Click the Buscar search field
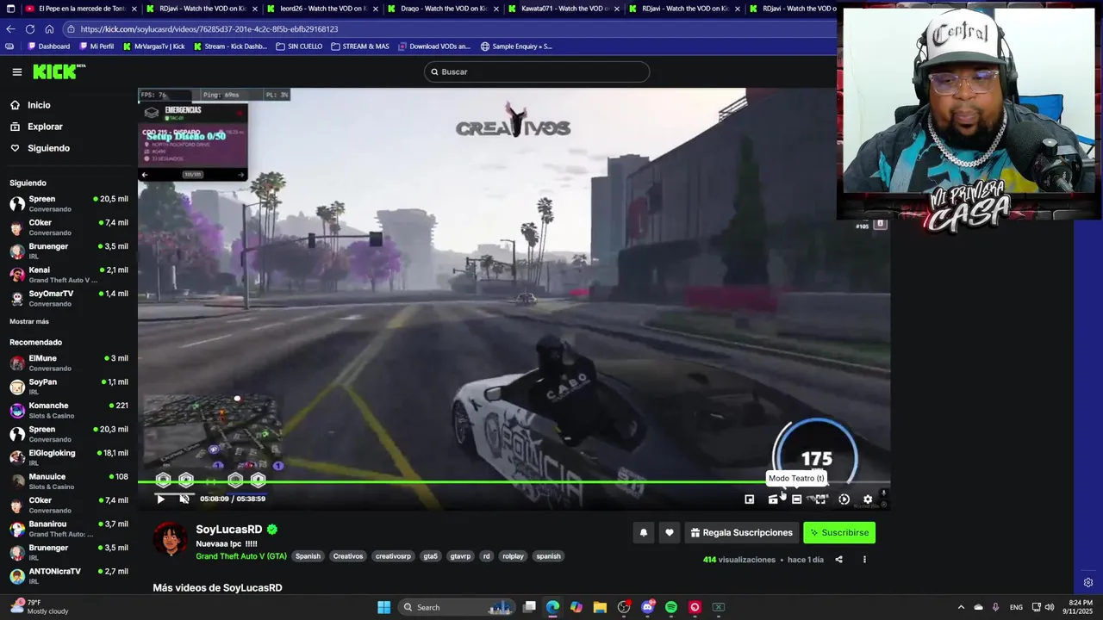This screenshot has height=620, width=1103. (x=537, y=71)
